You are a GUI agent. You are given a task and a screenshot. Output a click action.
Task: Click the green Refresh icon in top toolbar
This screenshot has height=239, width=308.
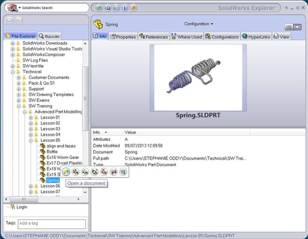99,8
